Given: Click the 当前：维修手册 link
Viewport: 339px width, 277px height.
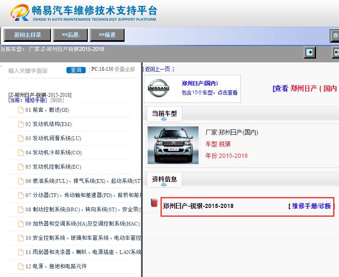Looking at the screenshot, I should coord(28,100).
